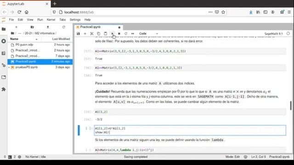Select the lambda cell starting with A2=Matrix(4,4

pos(190,150)
